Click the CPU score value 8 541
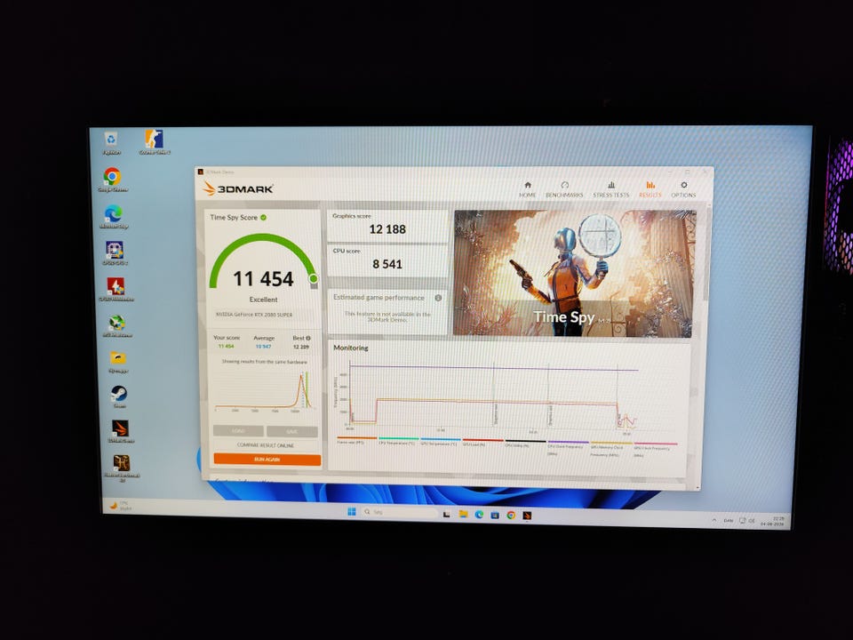853x640 pixels. coord(387,264)
